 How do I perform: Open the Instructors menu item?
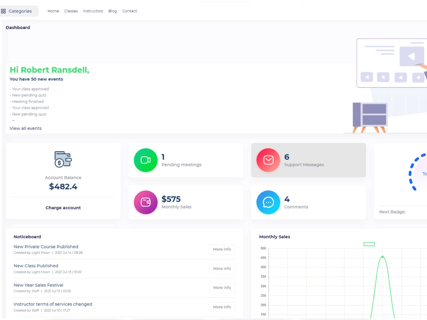93,11
